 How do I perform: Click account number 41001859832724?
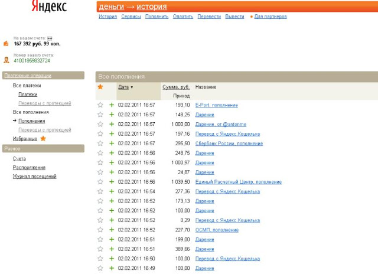[32, 60]
